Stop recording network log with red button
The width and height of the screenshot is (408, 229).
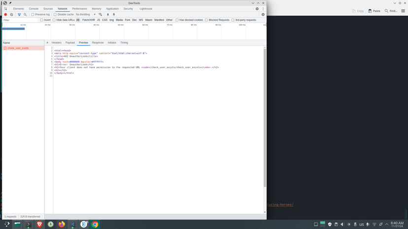coord(5,15)
